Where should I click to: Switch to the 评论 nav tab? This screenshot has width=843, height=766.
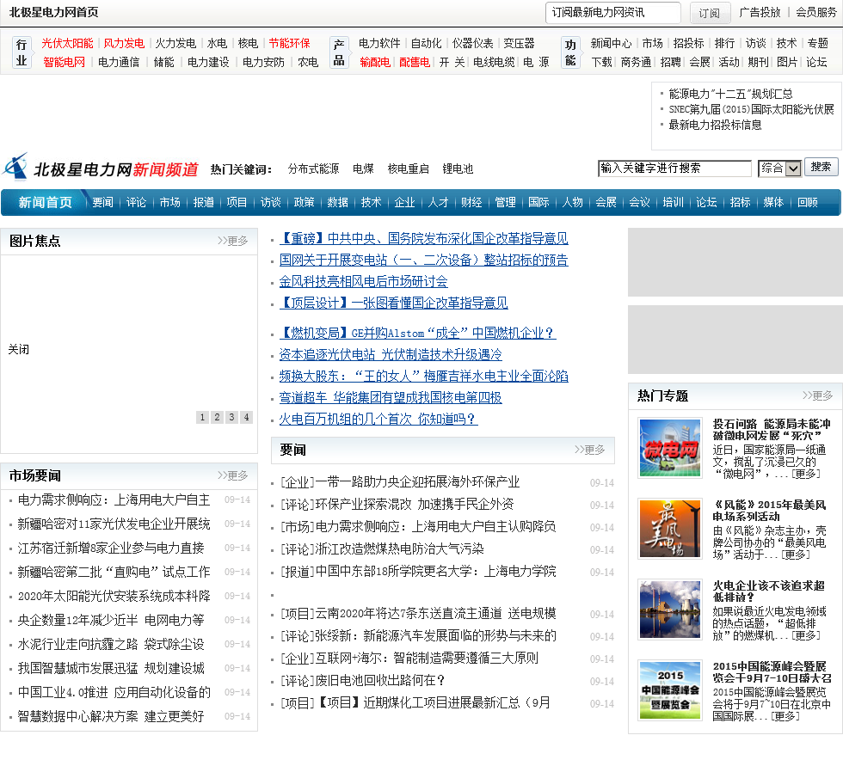tap(136, 203)
